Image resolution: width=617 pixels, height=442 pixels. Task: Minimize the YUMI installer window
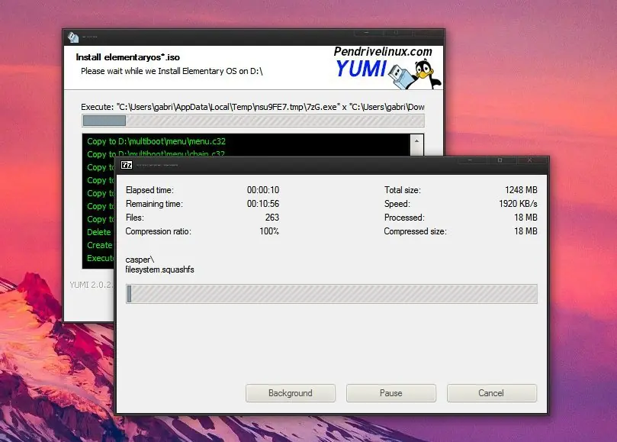366,33
